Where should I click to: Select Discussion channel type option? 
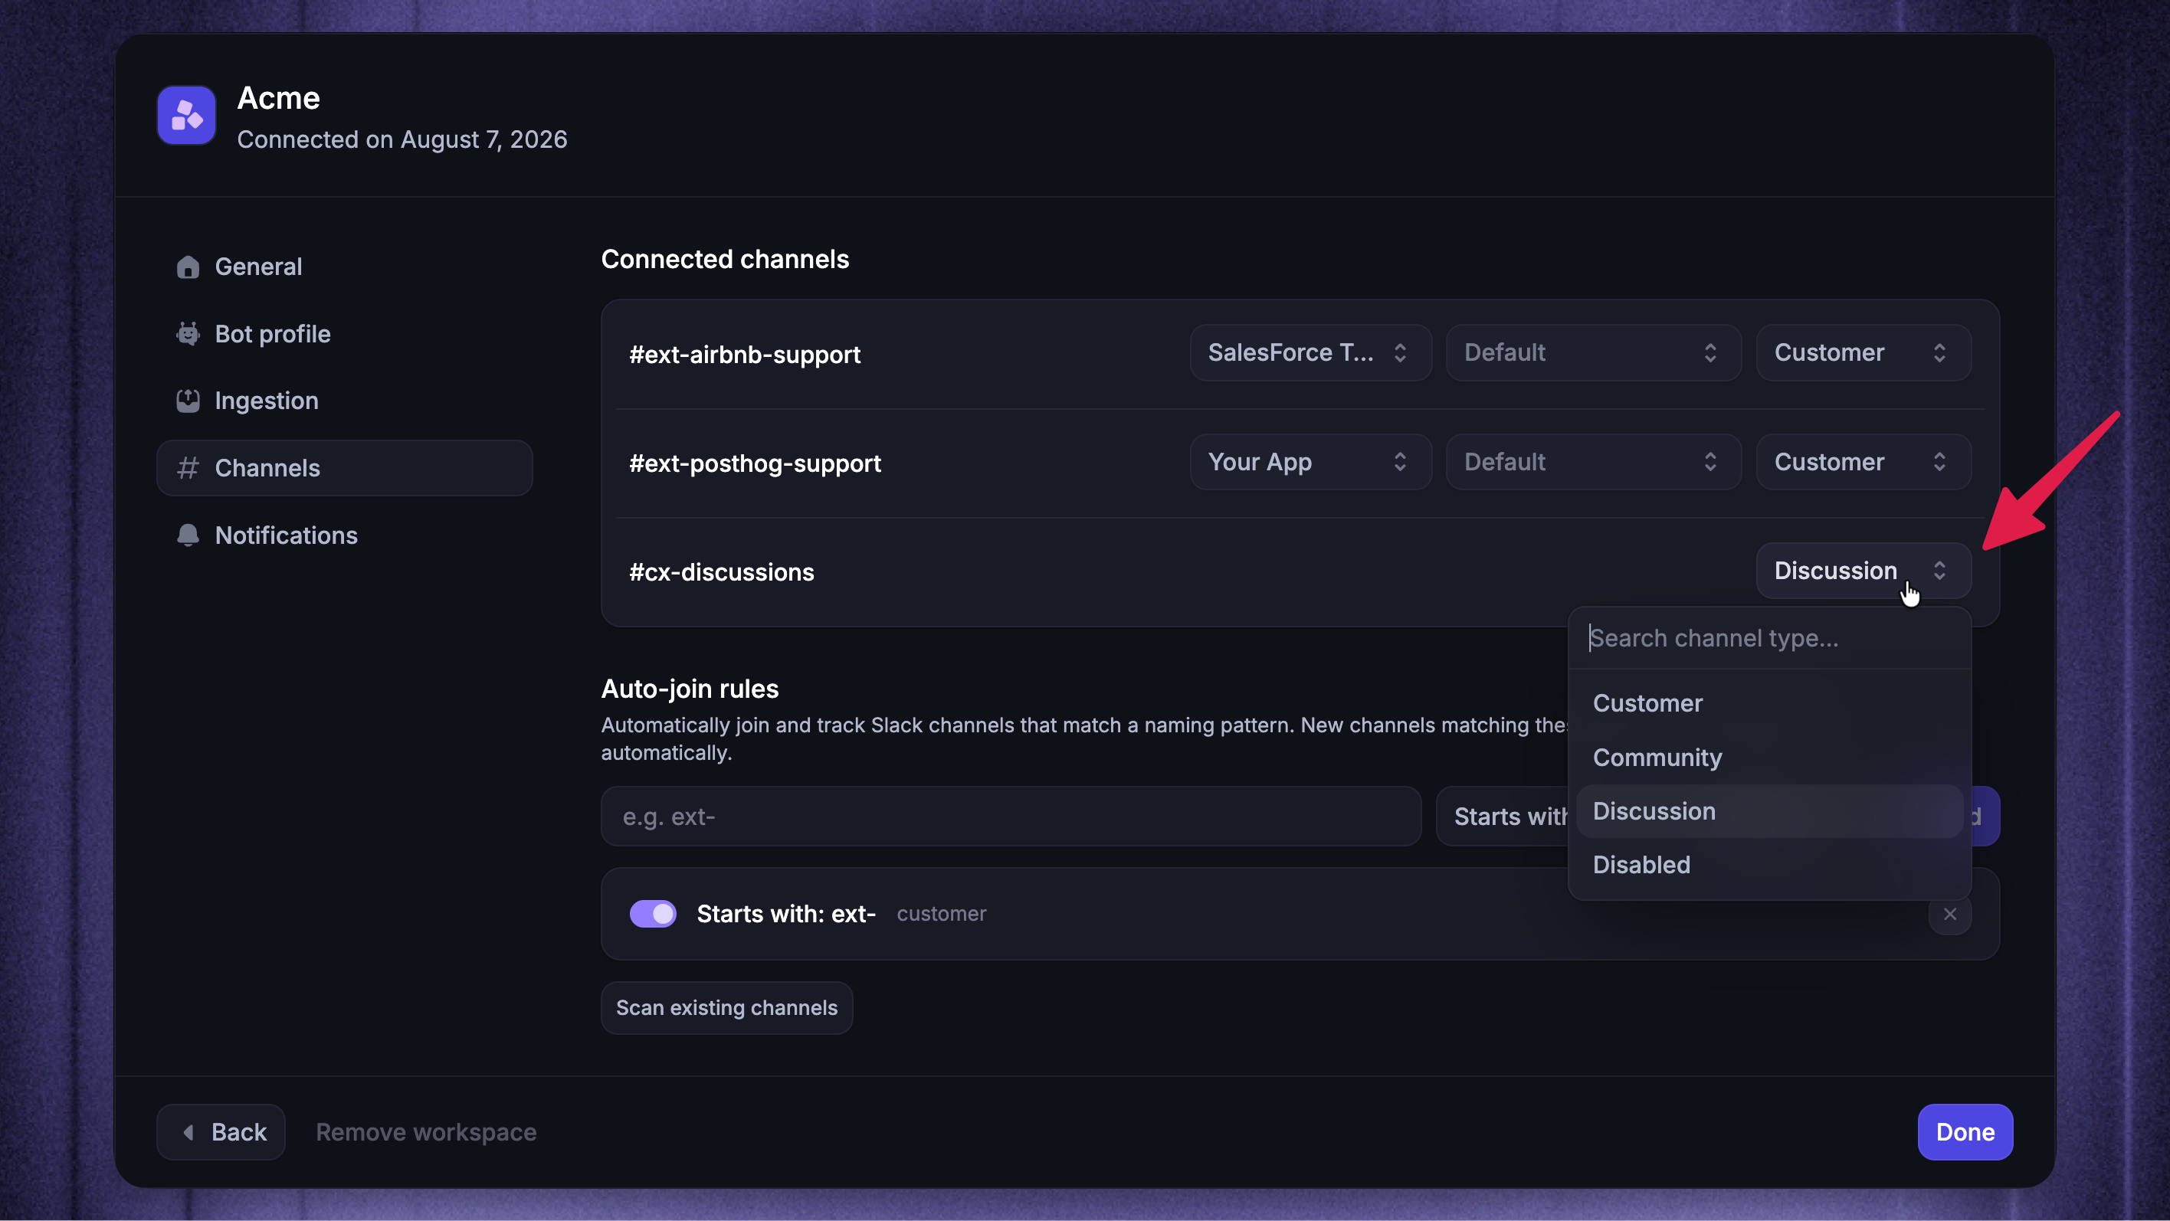tap(1769, 811)
